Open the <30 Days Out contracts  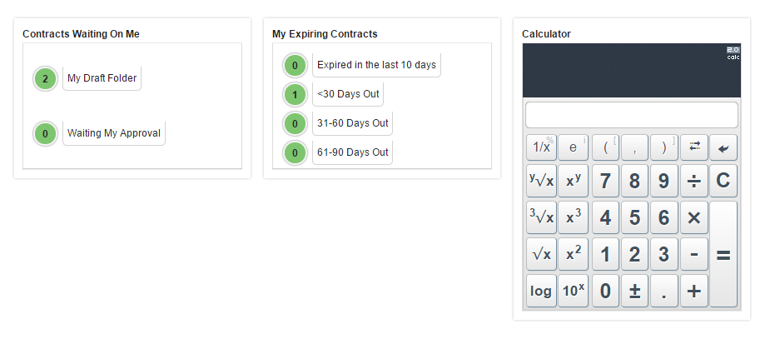[x=348, y=94]
